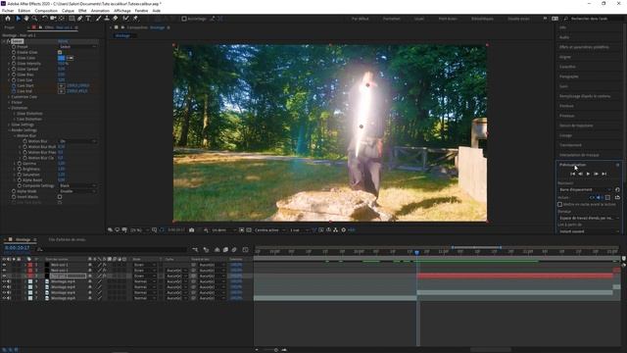Expand the Customize Core group
Viewport: 627px width, 353px height.
pos(9,97)
